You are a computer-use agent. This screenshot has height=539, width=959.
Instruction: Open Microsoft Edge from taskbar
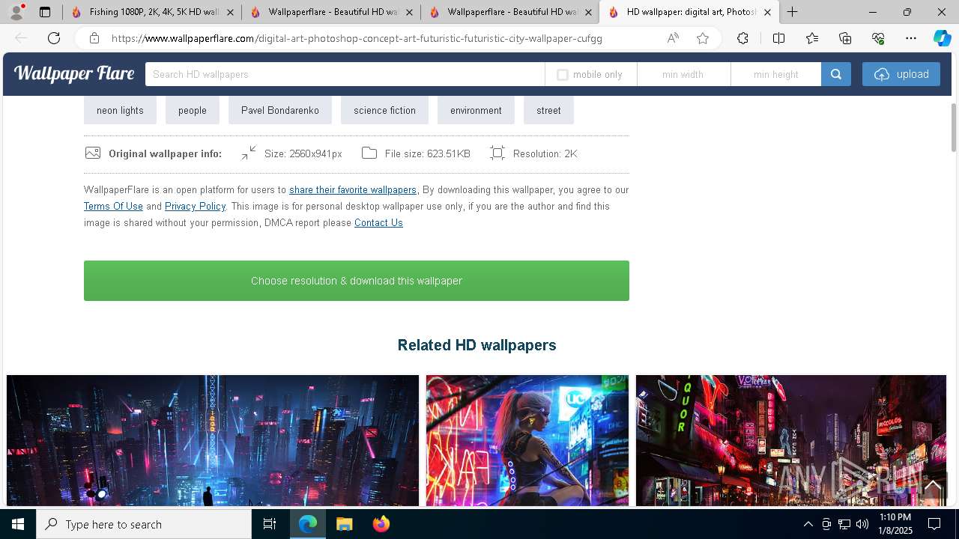tap(308, 524)
